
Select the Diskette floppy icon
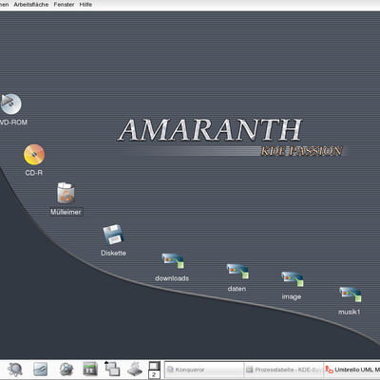click(x=113, y=235)
